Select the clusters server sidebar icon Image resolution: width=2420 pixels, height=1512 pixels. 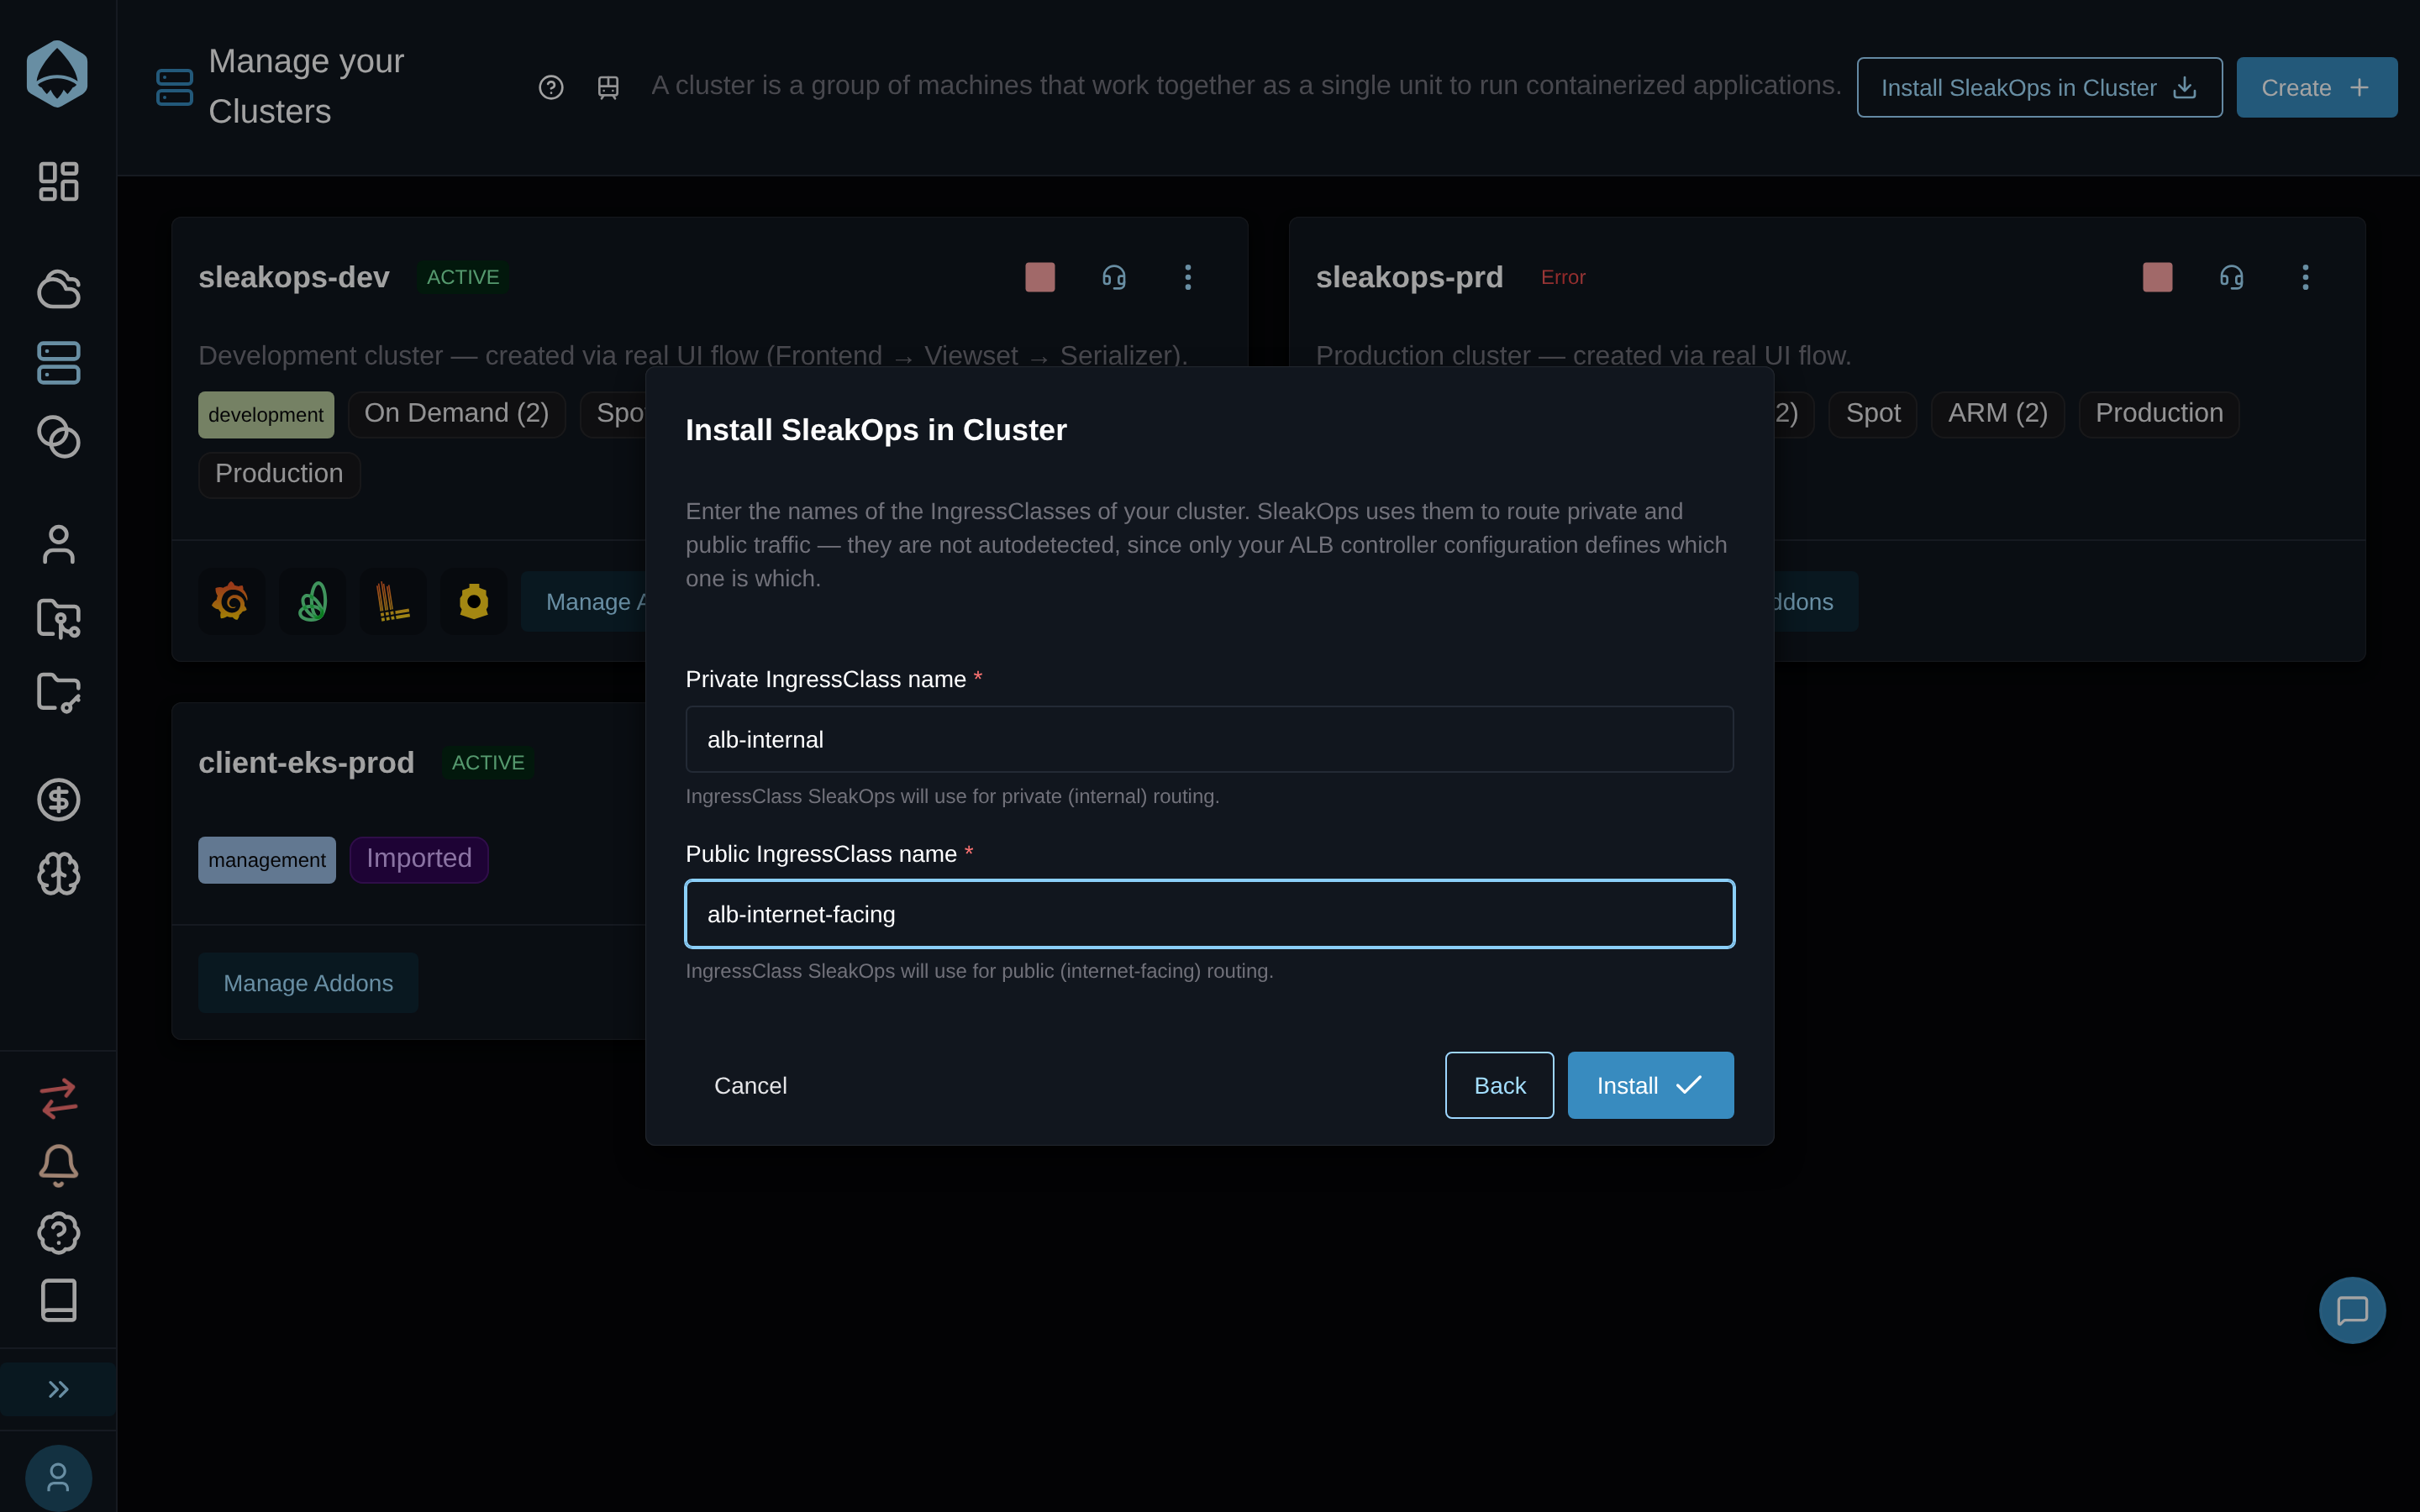58,363
